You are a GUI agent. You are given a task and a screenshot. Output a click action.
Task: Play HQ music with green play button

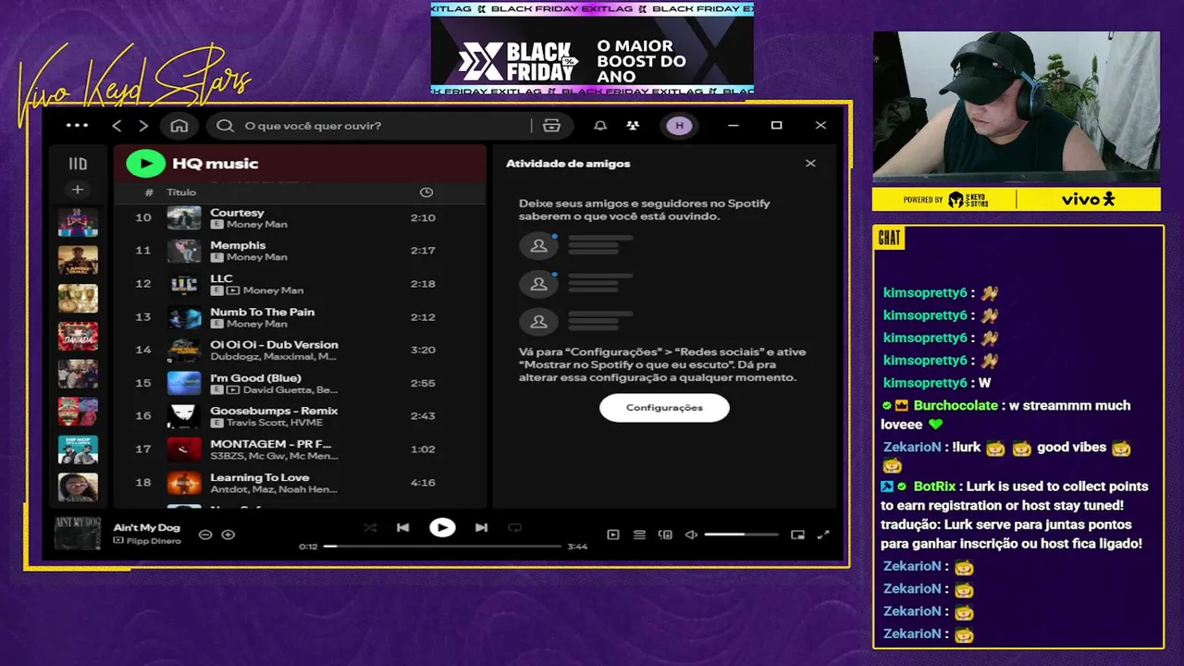click(x=145, y=164)
